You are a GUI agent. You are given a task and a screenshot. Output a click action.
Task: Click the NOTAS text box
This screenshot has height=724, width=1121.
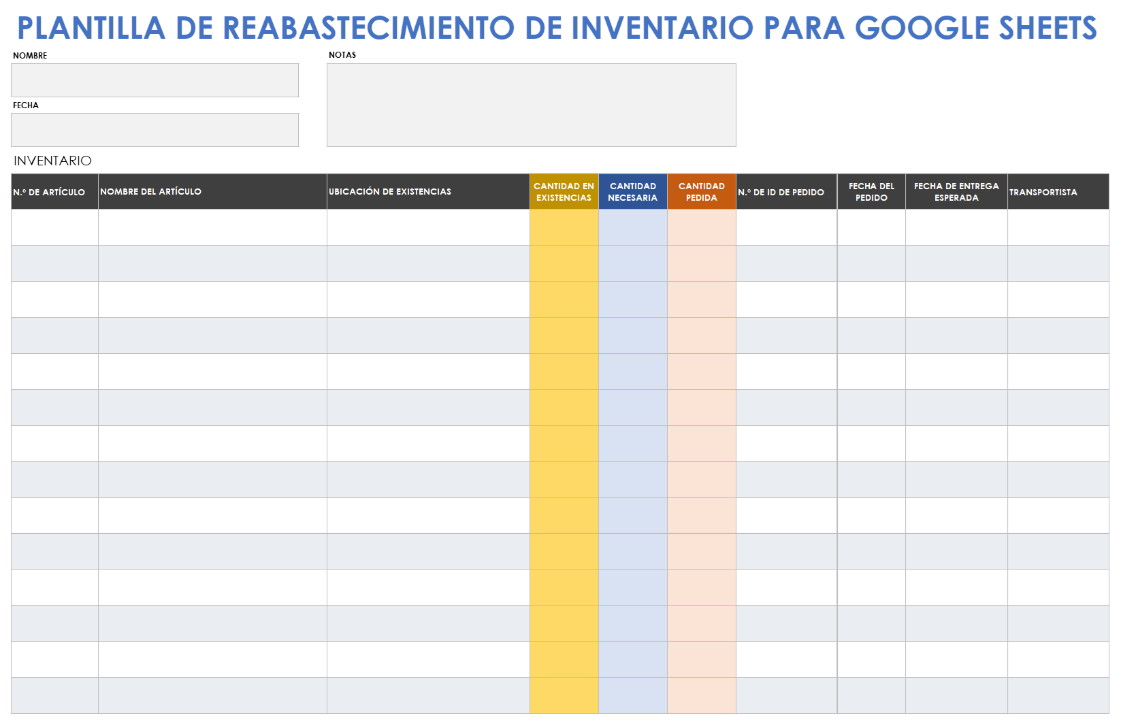tap(532, 105)
